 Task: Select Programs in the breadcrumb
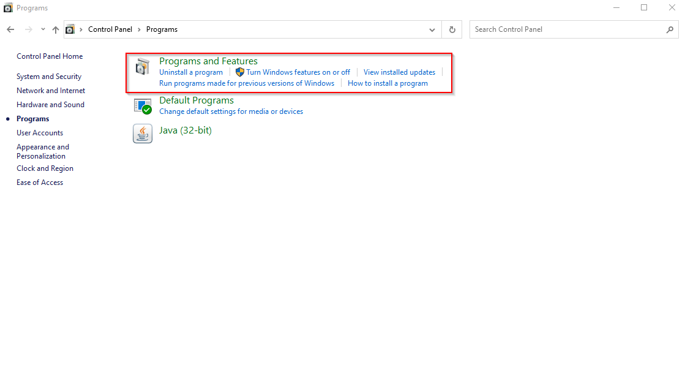point(162,29)
